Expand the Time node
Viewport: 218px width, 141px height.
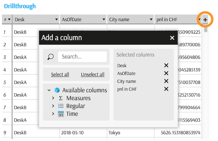pos(53,114)
